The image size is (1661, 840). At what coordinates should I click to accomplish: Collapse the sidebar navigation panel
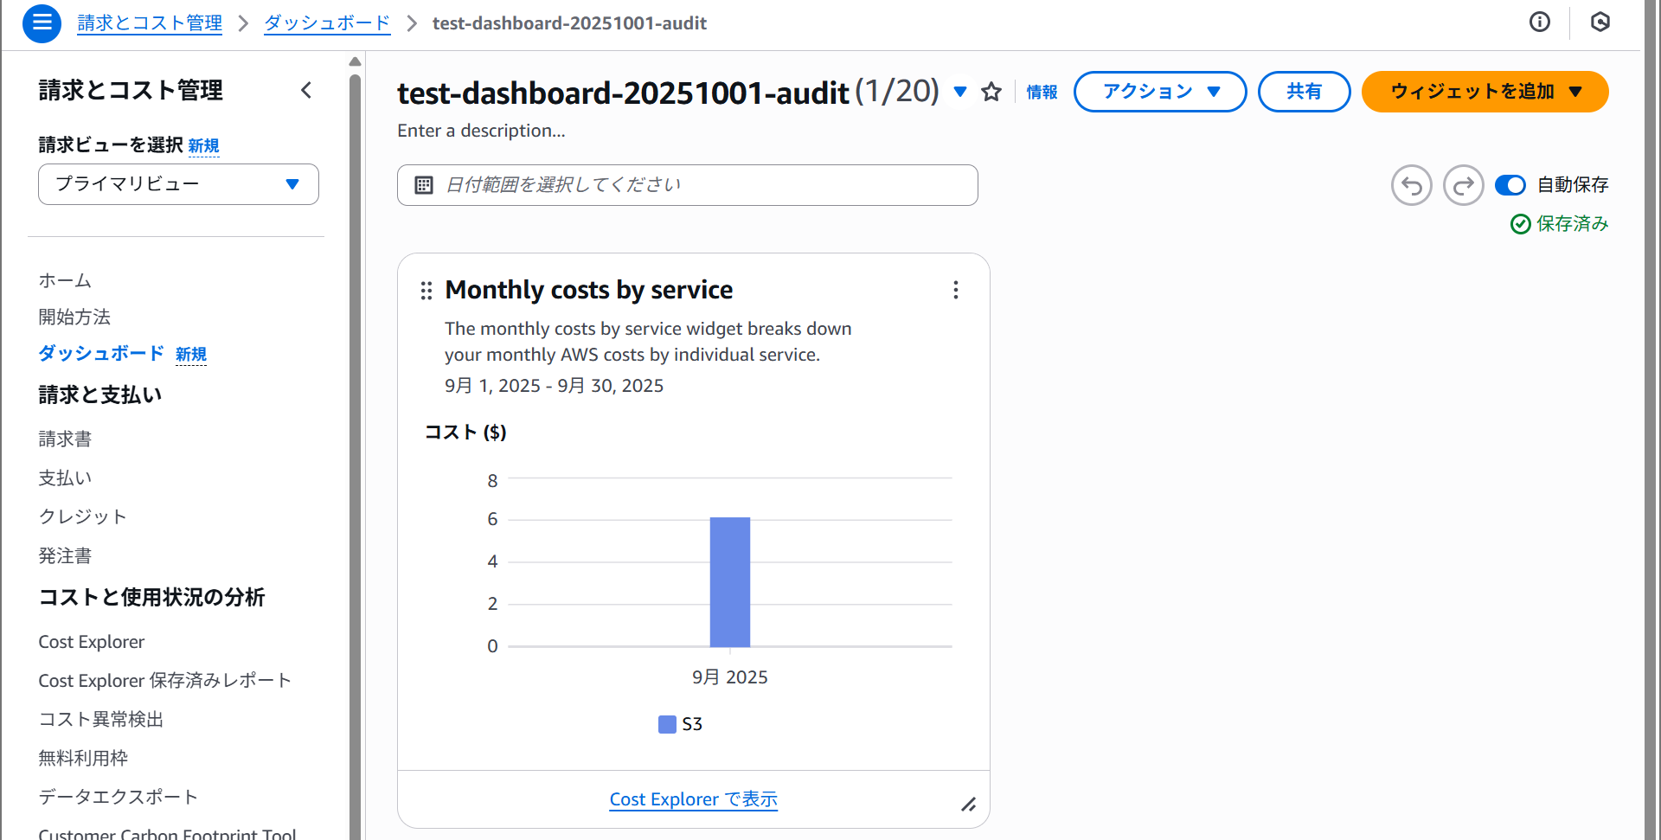pyautogui.click(x=306, y=90)
